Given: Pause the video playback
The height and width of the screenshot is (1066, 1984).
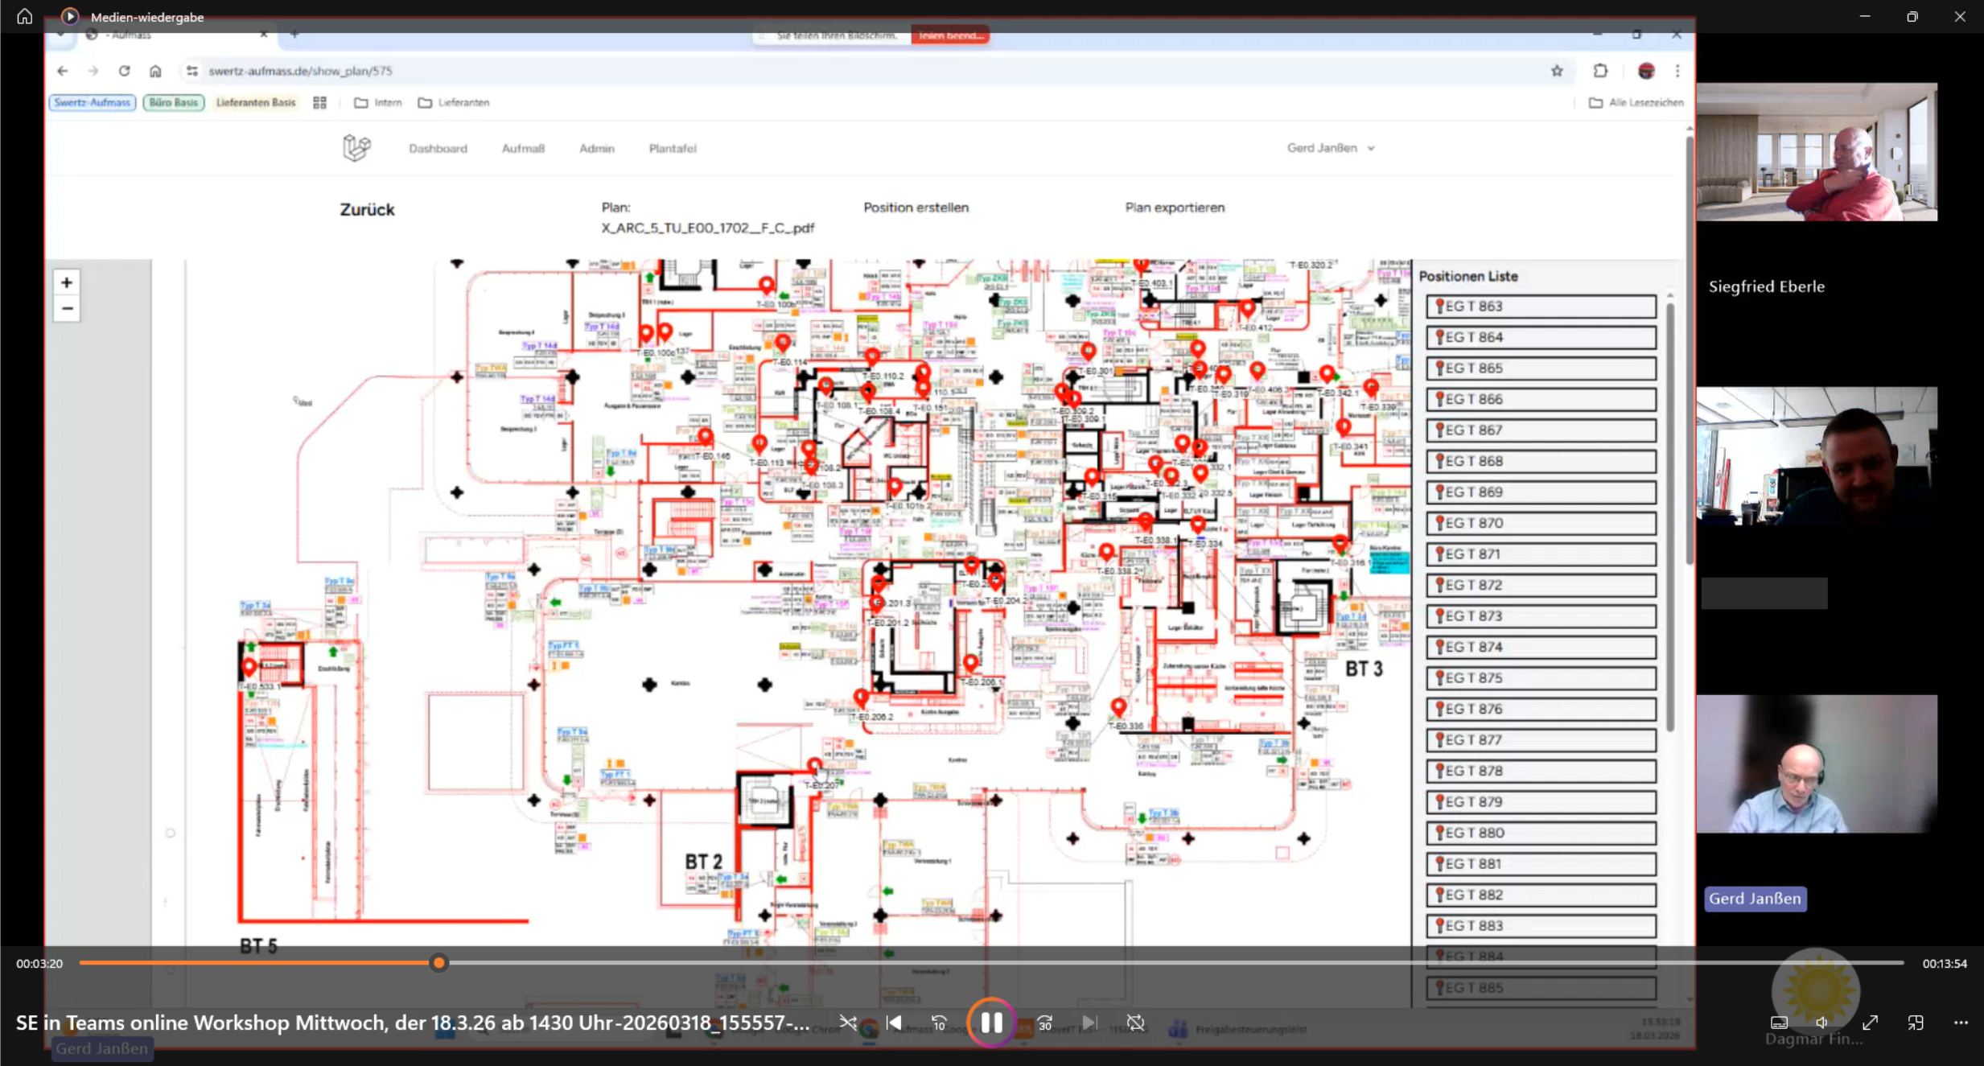Looking at the screenshot, I should pyautogui.click(x=991, y=1023).
